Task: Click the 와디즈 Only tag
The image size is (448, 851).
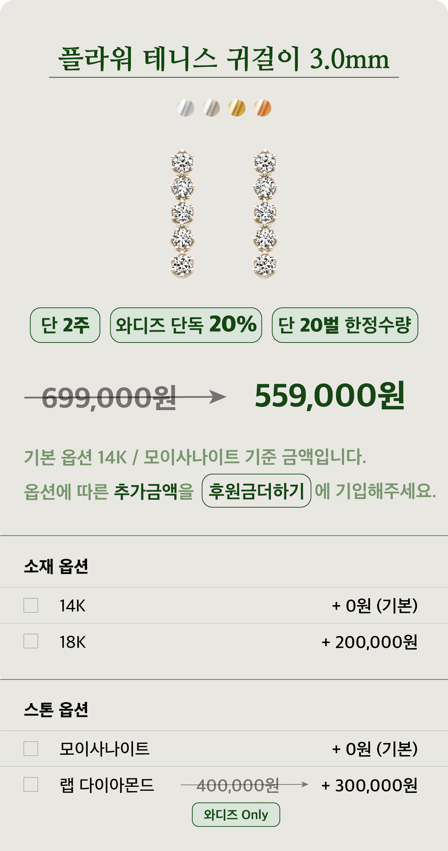Action: tap(236, 815)
